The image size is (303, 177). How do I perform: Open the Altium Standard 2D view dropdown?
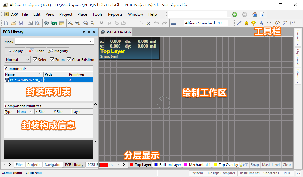pyautogui.click(x=230, y=23)
